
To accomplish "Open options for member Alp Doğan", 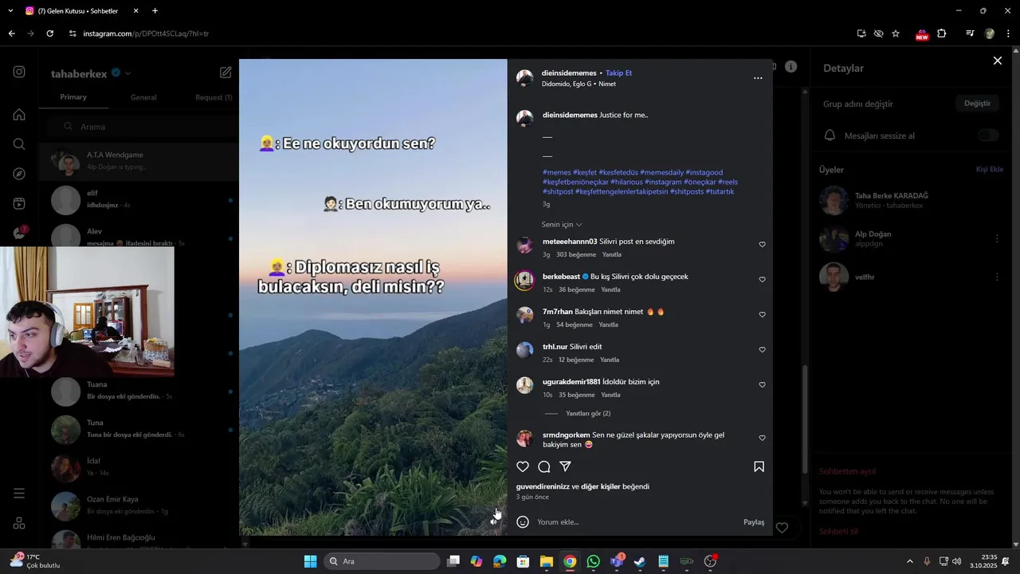I will tap(997, 238).
